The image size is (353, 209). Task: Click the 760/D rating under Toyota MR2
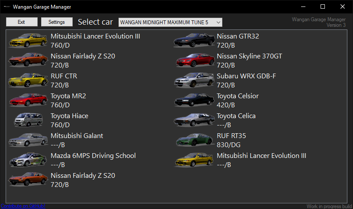pyautogui.click(x=60, y=105)
